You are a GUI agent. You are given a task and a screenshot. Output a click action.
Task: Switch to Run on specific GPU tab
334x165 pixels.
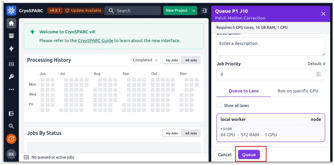[298, 91]
